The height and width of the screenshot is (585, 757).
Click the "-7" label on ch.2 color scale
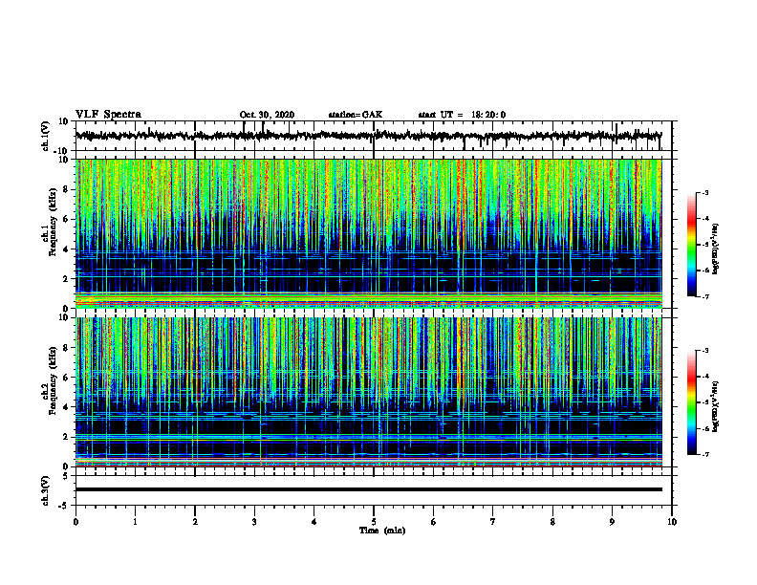pyautogui.click(x=705, y=455)
